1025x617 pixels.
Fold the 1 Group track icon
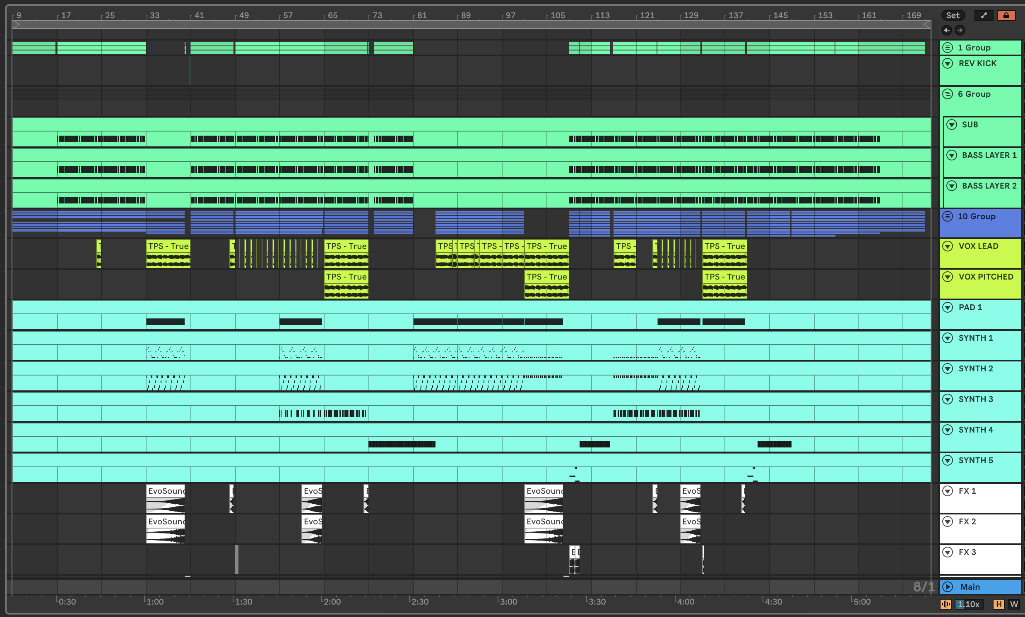click(948, 48)
